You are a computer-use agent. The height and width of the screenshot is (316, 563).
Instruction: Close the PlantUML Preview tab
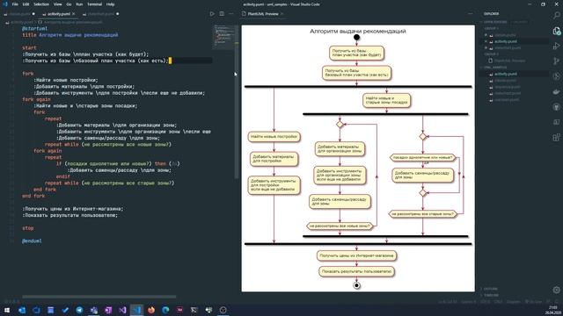(x=282, y=14)
